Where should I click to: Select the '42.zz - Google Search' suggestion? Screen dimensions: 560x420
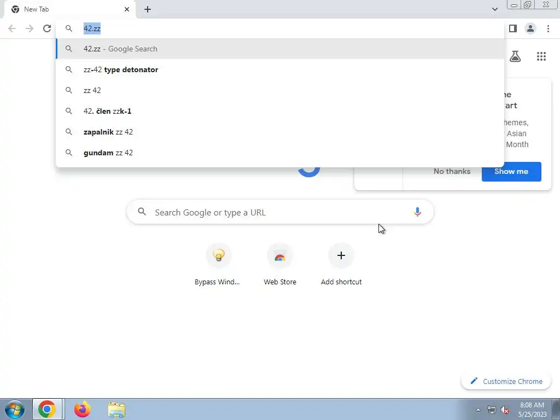[x=280, y=49]
